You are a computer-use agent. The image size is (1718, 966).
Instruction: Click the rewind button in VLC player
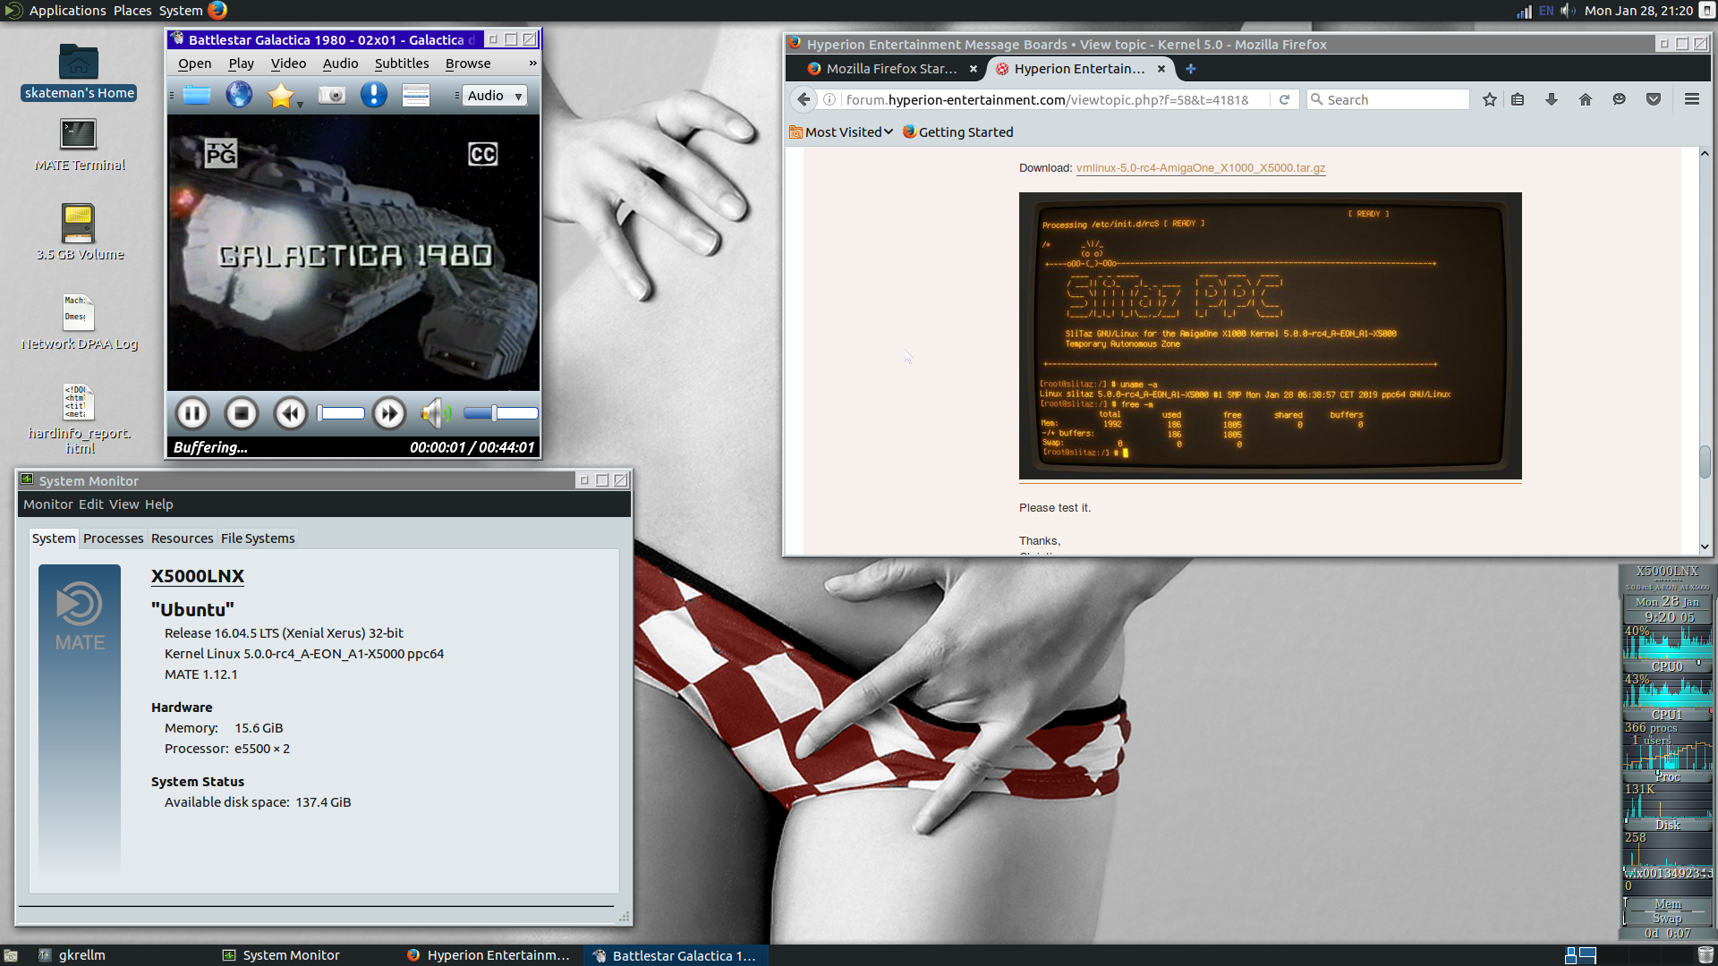[x=290, y=413]
